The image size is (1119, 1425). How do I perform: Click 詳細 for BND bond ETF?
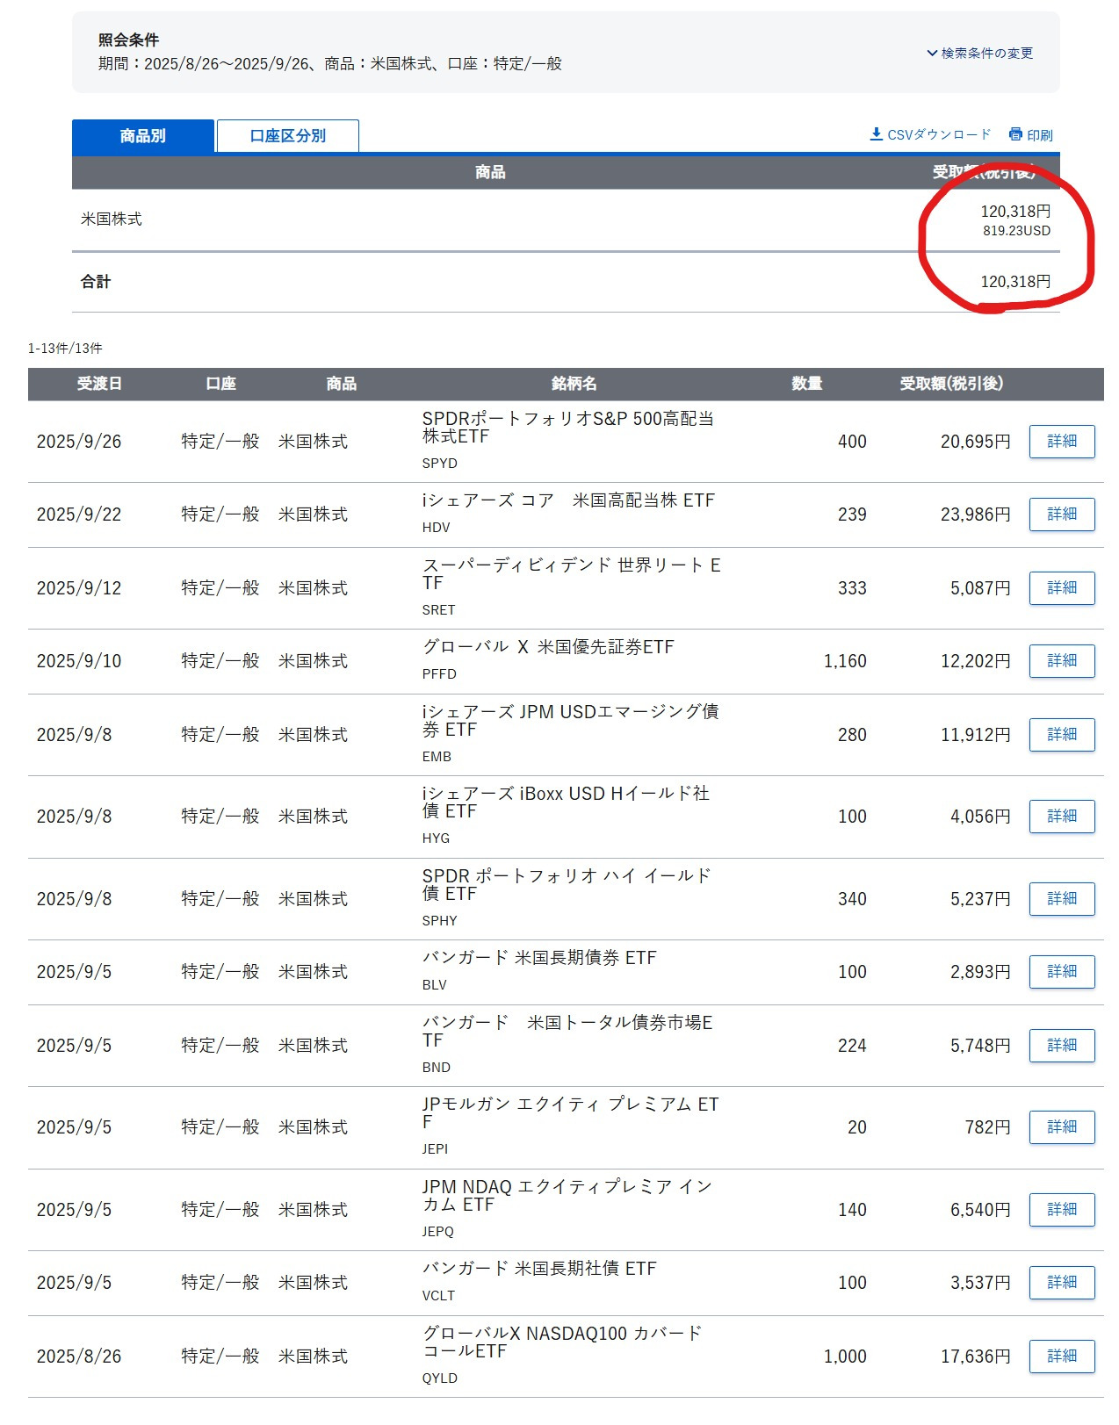point(1061,1046)
